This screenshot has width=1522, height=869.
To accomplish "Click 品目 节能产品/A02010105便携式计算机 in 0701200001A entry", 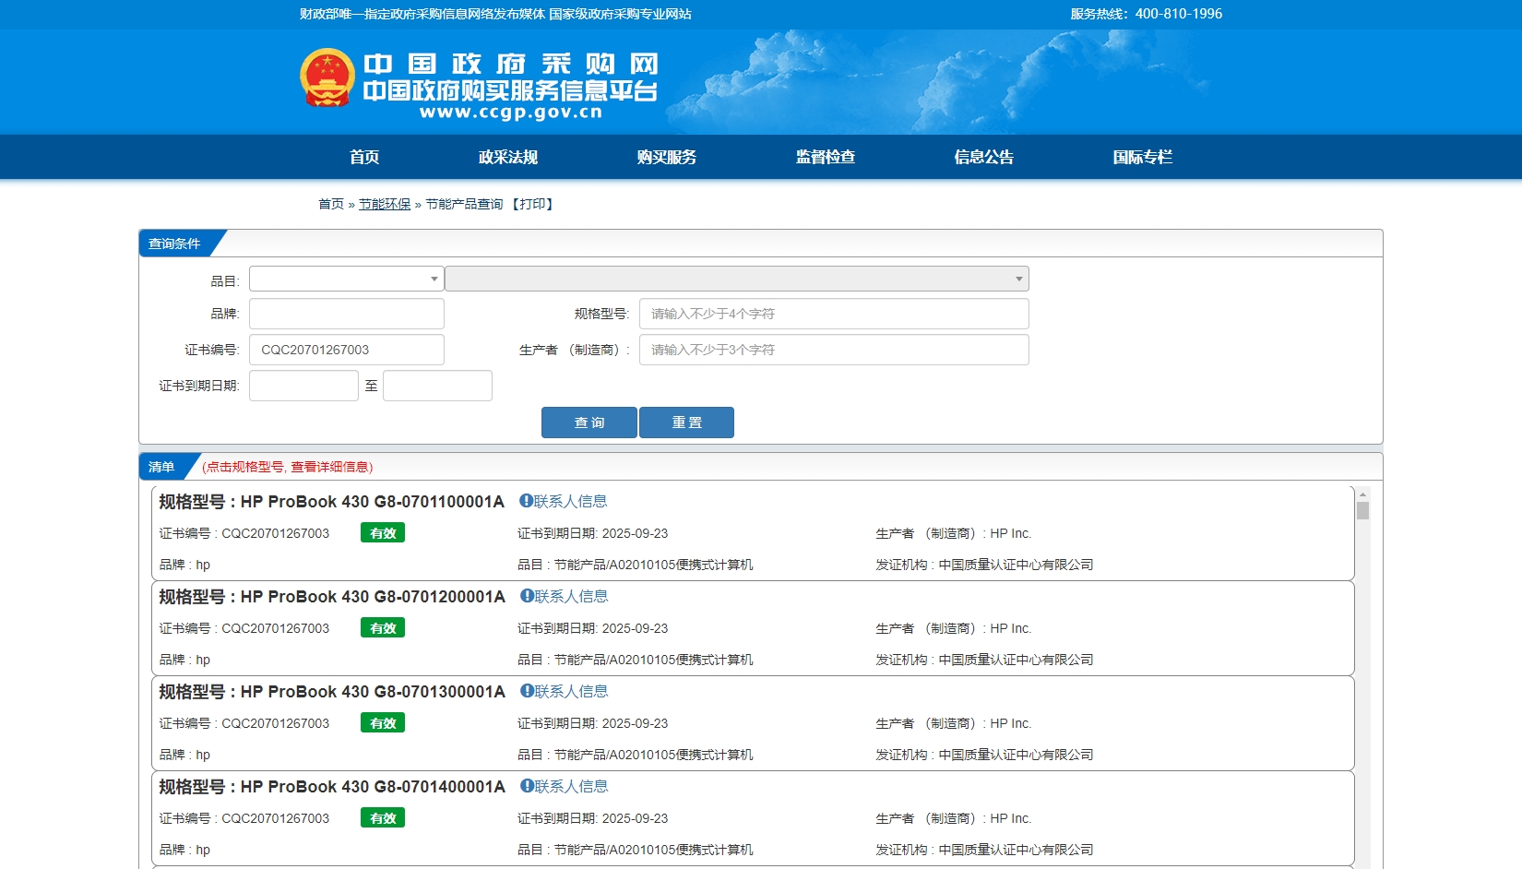I will (x=635, y=660).
